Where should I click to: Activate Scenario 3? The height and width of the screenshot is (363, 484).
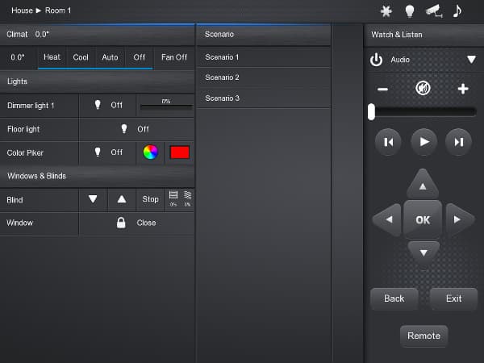coord(263,98)
